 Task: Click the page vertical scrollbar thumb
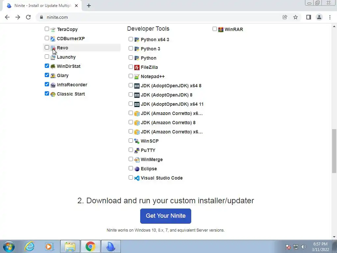click(334, 151)
